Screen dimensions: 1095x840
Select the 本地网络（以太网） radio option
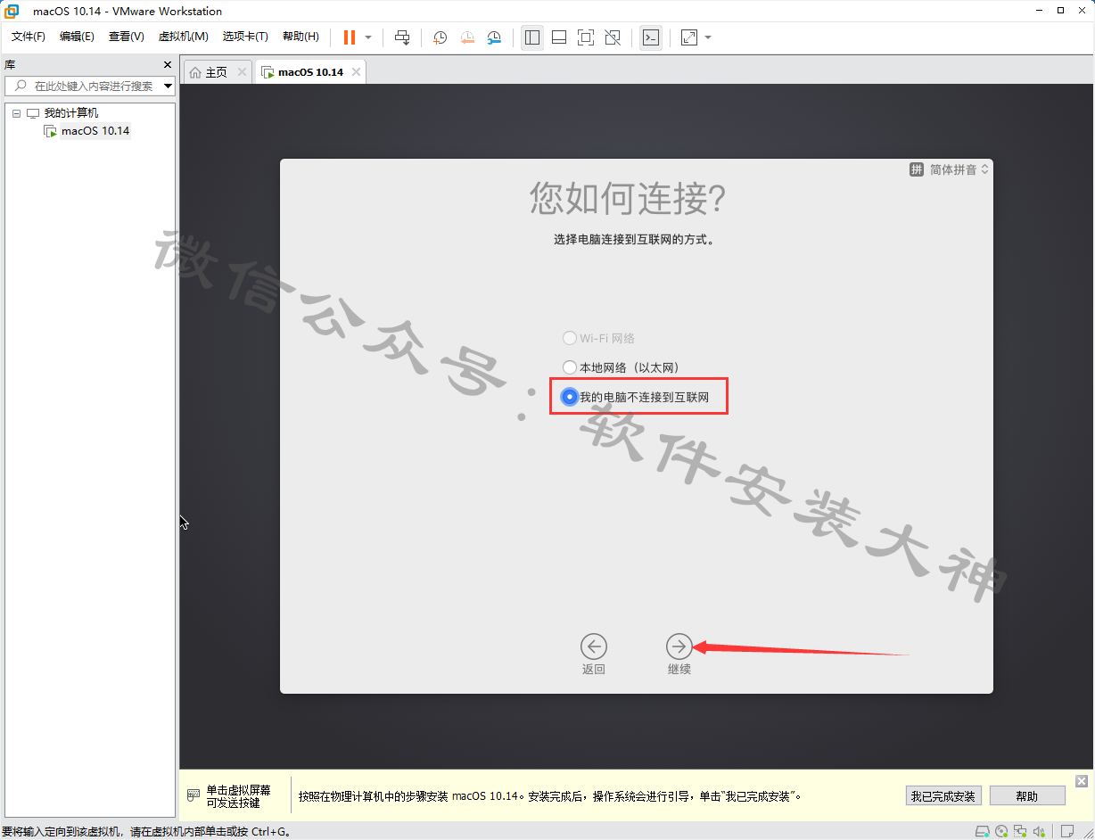point(570,367)
